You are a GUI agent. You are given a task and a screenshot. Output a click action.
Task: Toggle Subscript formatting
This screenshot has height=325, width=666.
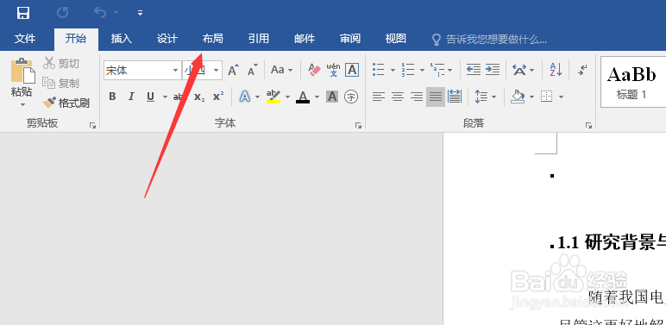point(199,97)
